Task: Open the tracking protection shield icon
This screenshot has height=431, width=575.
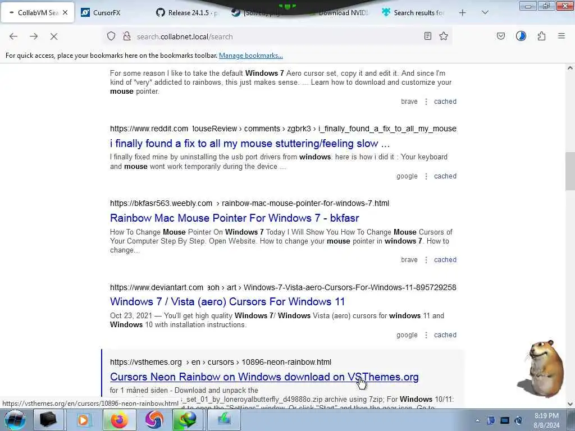Action: point(111,36)
